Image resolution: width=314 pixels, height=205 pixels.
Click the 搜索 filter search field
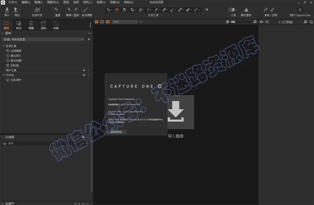click(x=45, y=144)
